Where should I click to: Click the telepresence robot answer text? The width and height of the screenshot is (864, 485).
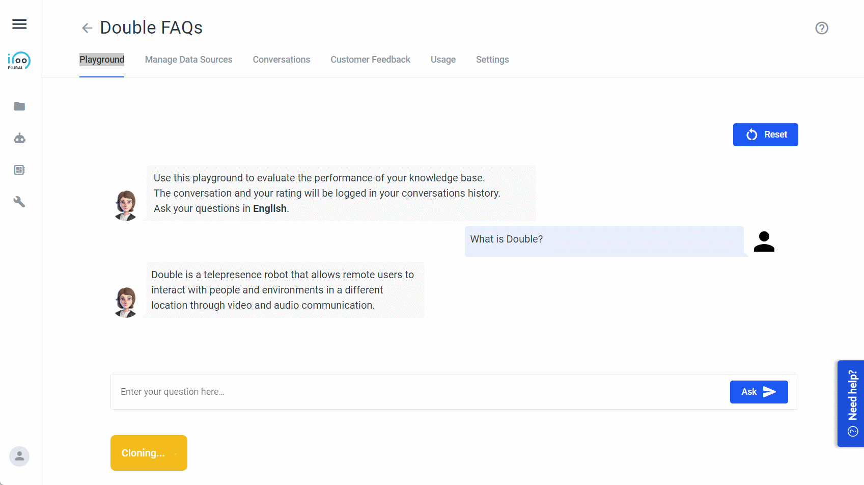pos(283,290)
